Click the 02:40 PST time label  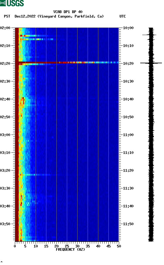pos(5,99)
